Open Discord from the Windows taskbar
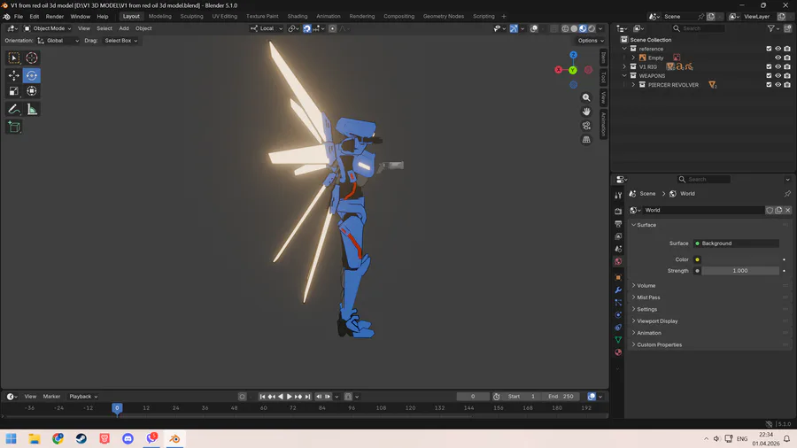The image size is (797, 448). pyautogui.click(x=128, y=439)
